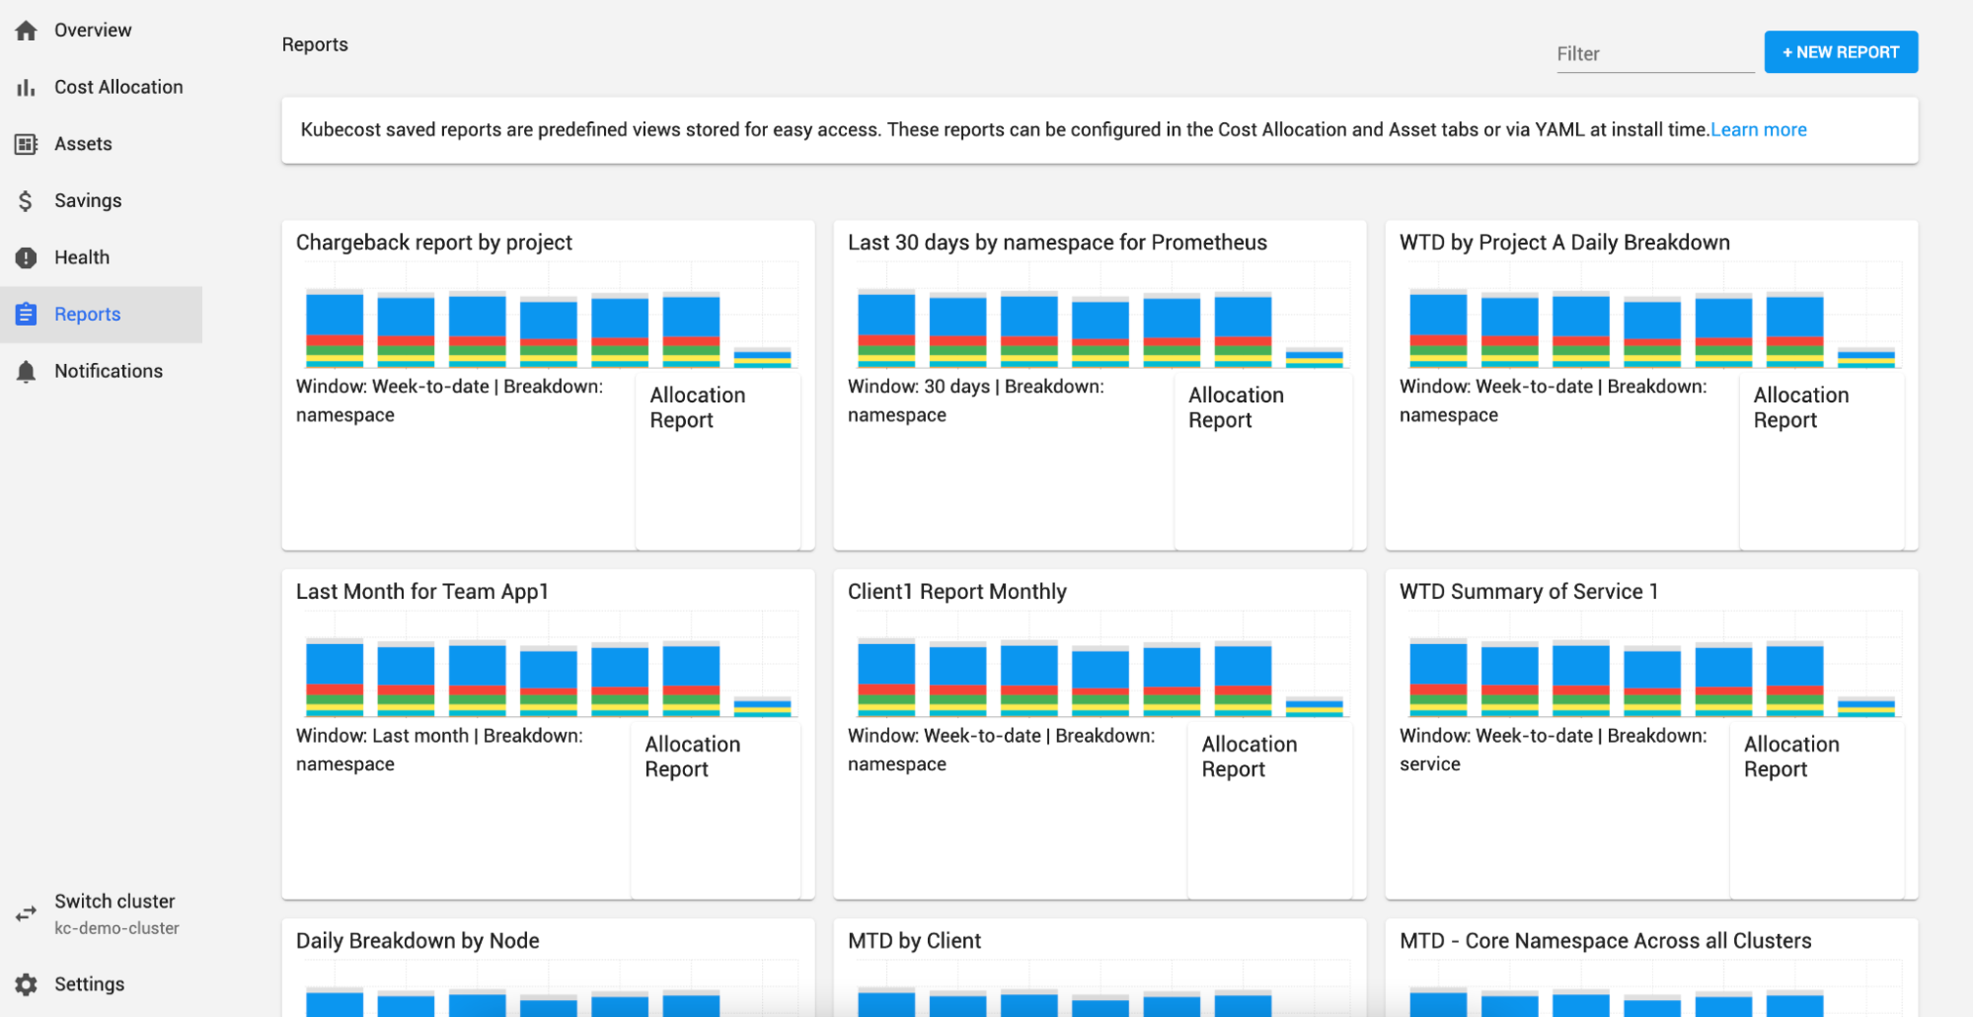The image size is (1973, 1017).
Task: Click Allocation Report on Chargeback report card
Action: point(698,407)
